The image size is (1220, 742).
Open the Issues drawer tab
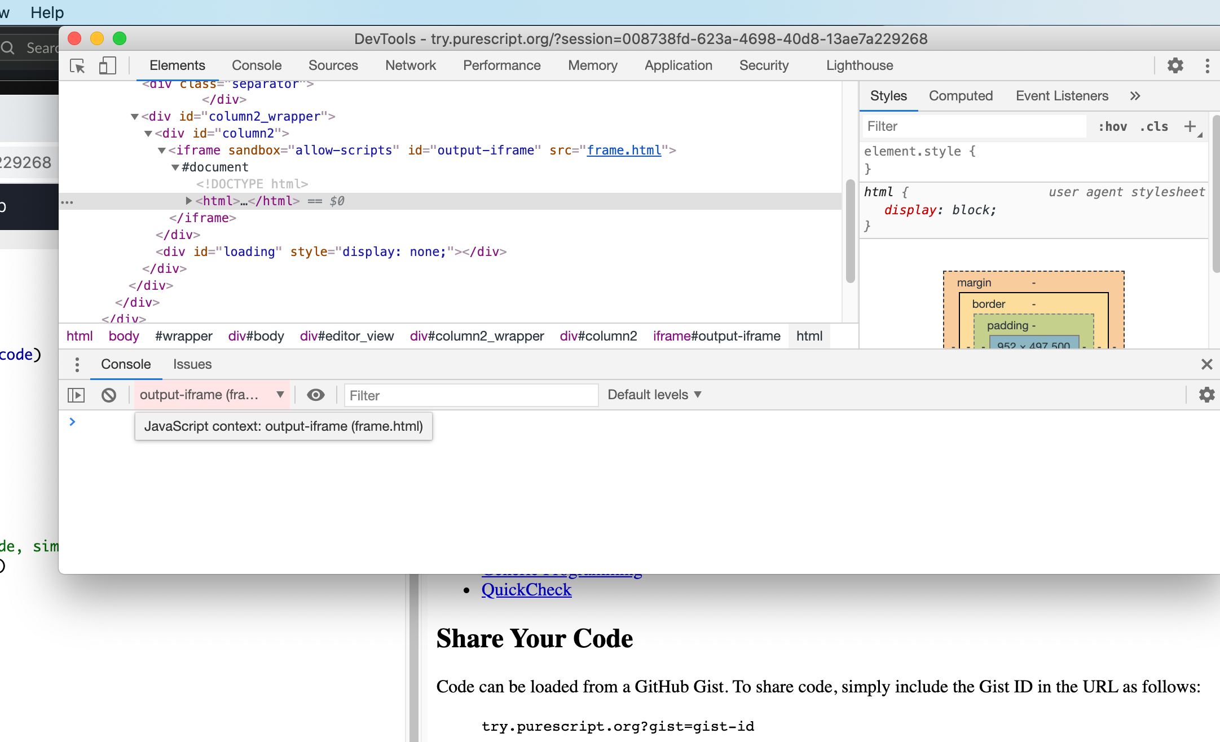(x=192, y=364)
